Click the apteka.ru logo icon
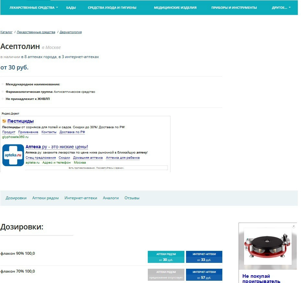304x283 pixels. [13, 155]
